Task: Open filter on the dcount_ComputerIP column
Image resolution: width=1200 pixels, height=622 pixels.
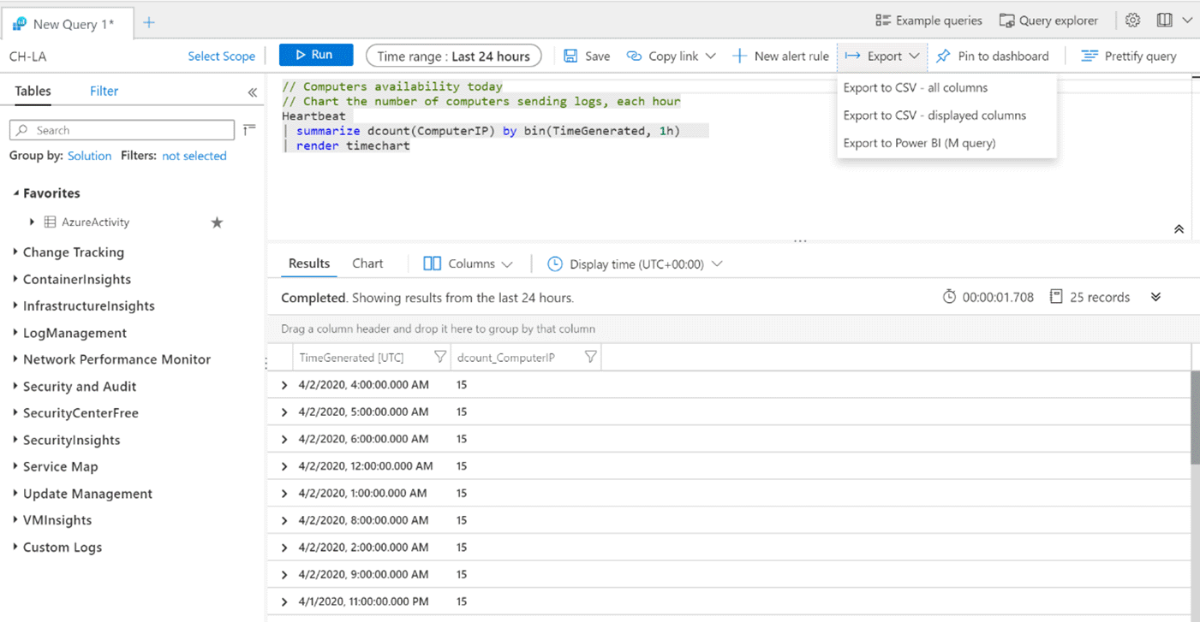Action: [x=590, y=357]
